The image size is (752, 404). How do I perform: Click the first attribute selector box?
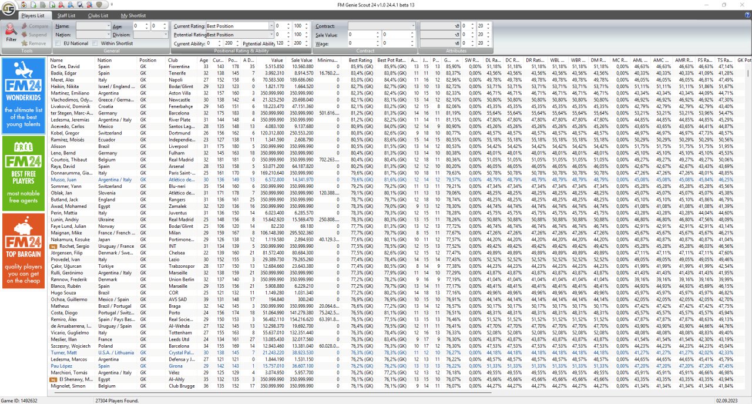[x=440, y=26]
